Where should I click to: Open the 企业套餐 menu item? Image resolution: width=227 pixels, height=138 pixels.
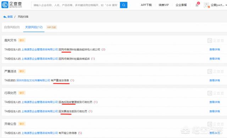(x=181, y=5)
